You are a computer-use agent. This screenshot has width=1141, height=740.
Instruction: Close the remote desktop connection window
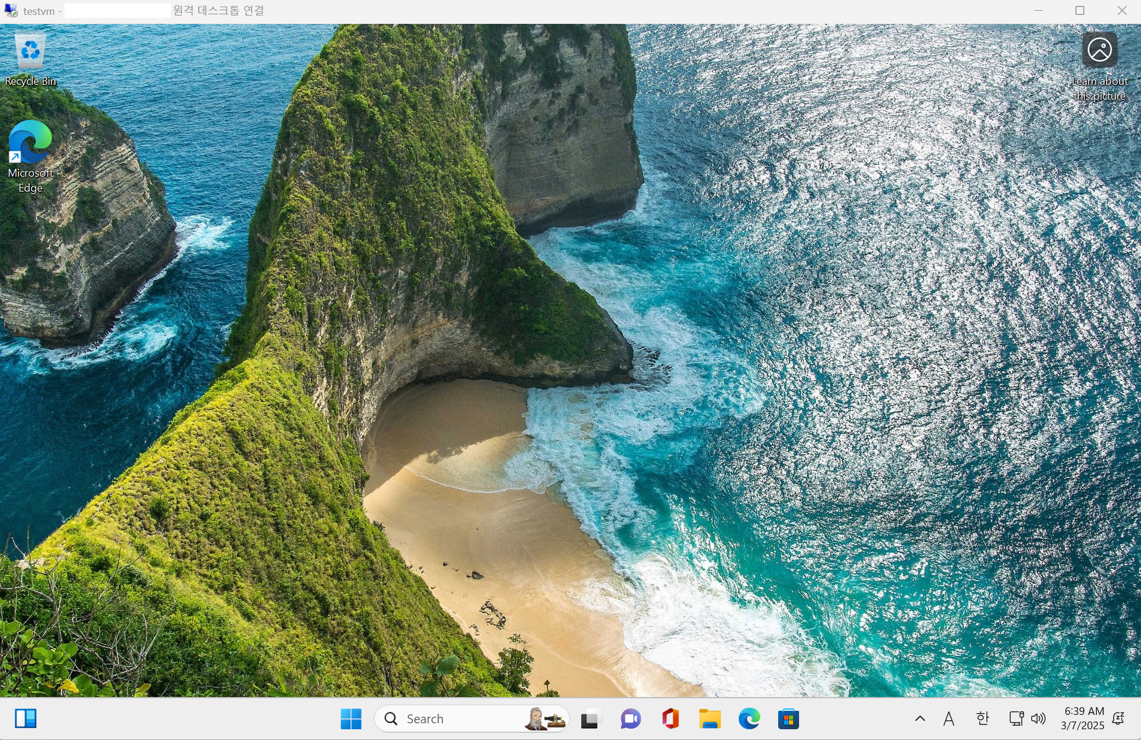[x=1121, y=11]
